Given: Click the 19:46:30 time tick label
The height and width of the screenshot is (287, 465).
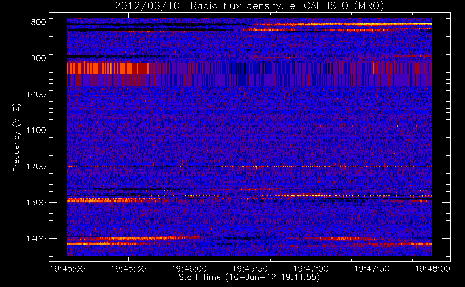Looking at the screenshot, I should [250, 269].
